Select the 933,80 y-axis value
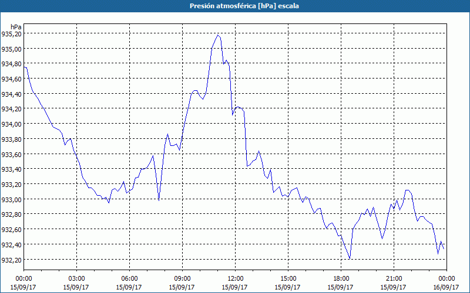Image resolution: width=470 pixels, height=293 pixels. click(x=12, y=139)
